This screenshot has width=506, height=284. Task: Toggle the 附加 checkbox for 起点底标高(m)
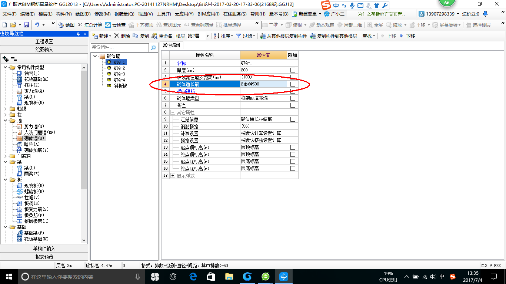pyautogui.click(x=293, y=162)
